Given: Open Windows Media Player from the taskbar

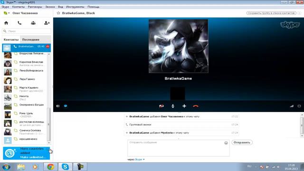Looking at the screenshot, I should (x=35, y=167).
